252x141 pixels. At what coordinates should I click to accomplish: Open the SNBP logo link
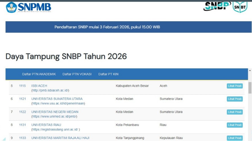click(x=217, y=6)
